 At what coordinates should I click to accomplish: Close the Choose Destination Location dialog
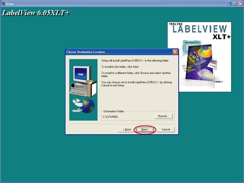(175, 52)
